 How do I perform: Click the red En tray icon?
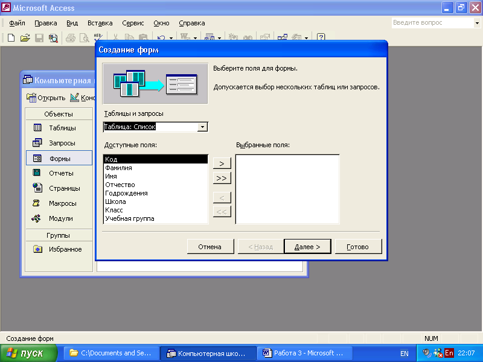point(449,353)
